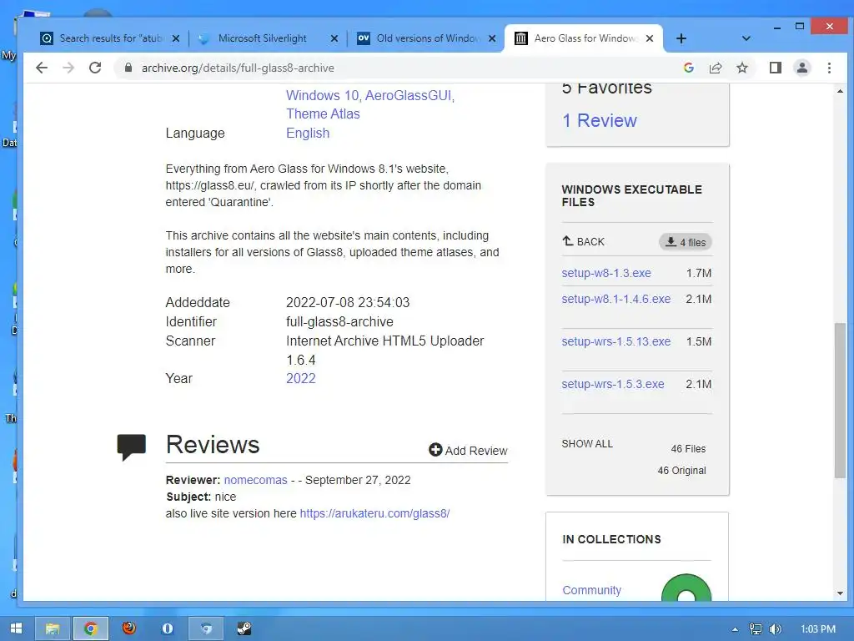Open File Explorer from the taskbar
854x641 pixels.
pyautogui.click(x=53, y=628)
